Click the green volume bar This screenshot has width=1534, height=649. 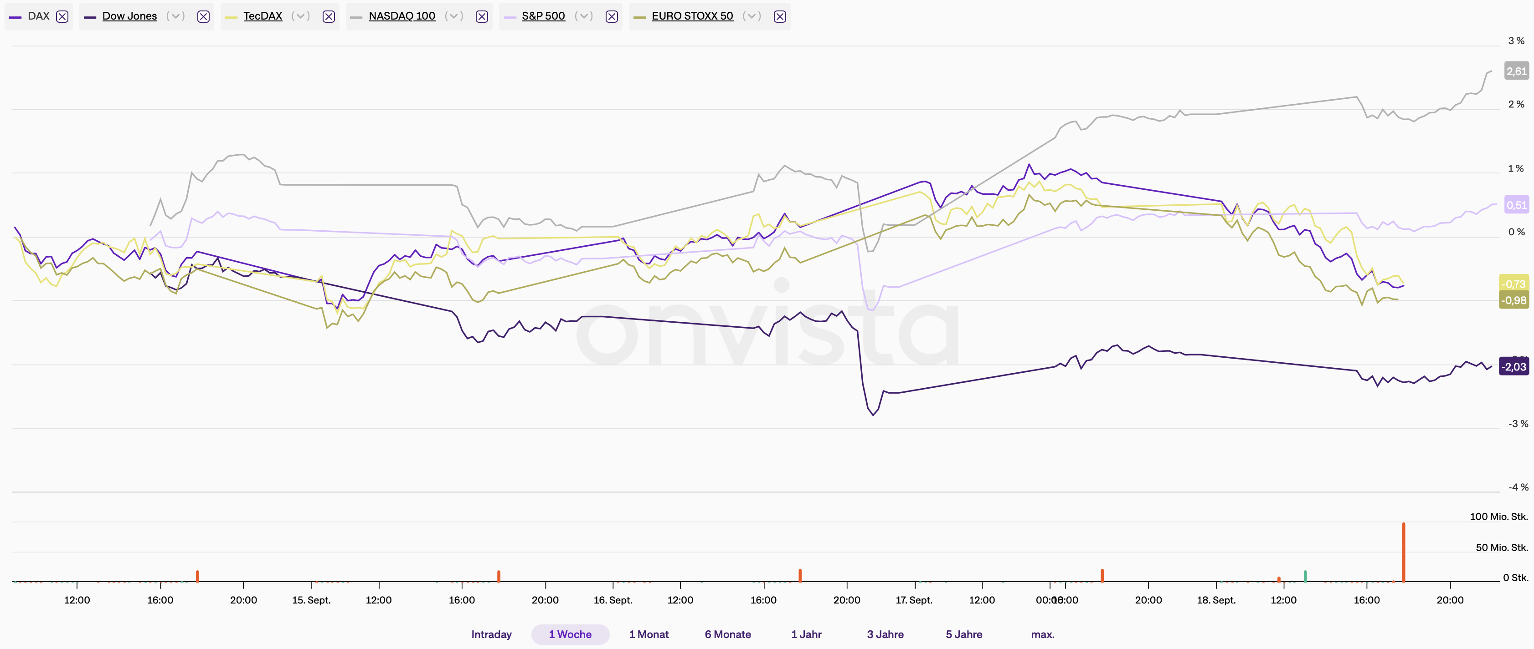[1305, 576]
